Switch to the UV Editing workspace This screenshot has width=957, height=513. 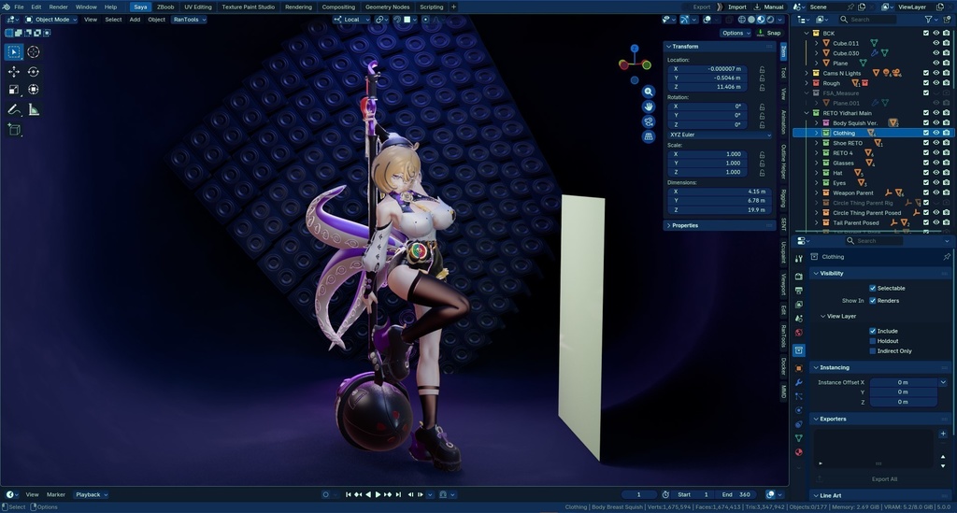[x=198, y=7]
